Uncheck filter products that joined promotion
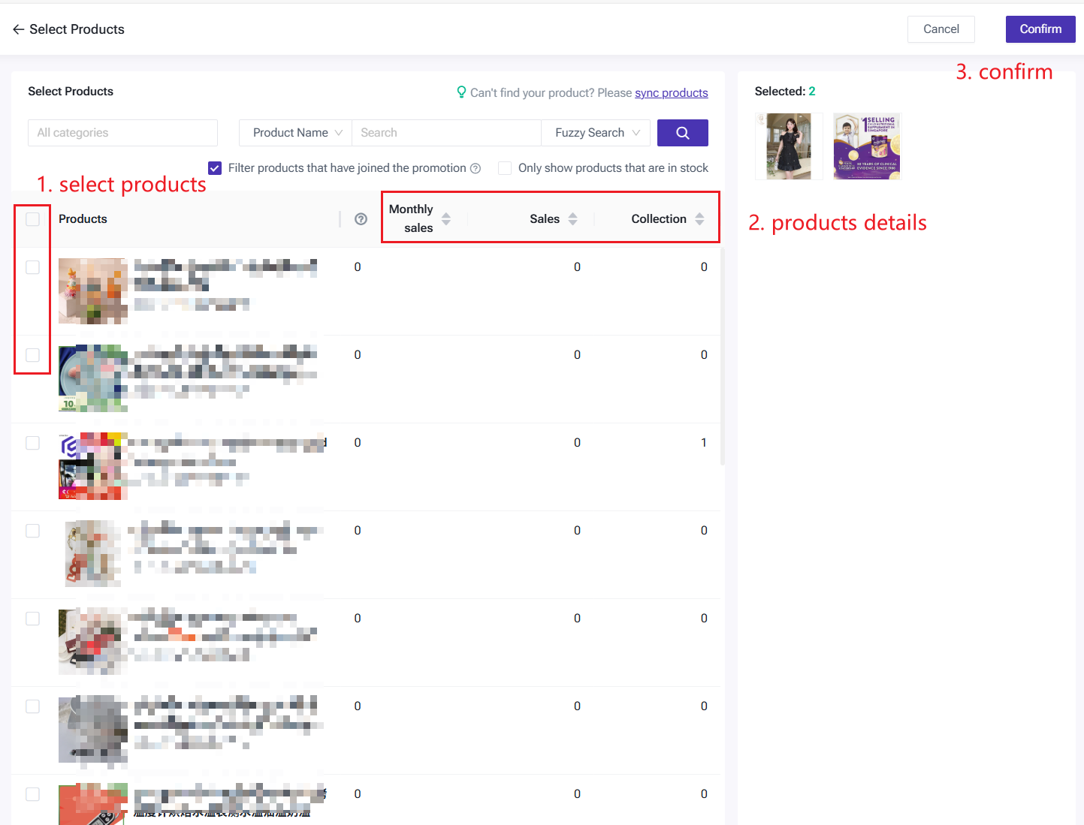 pos(215,168)
